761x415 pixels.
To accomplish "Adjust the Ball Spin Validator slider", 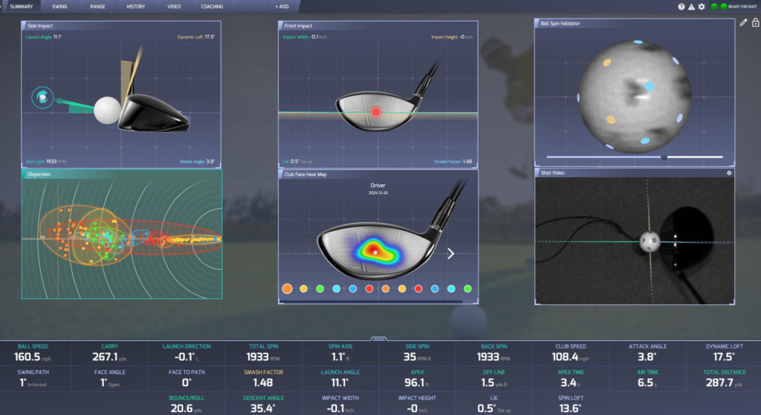I will pos(664,157).
